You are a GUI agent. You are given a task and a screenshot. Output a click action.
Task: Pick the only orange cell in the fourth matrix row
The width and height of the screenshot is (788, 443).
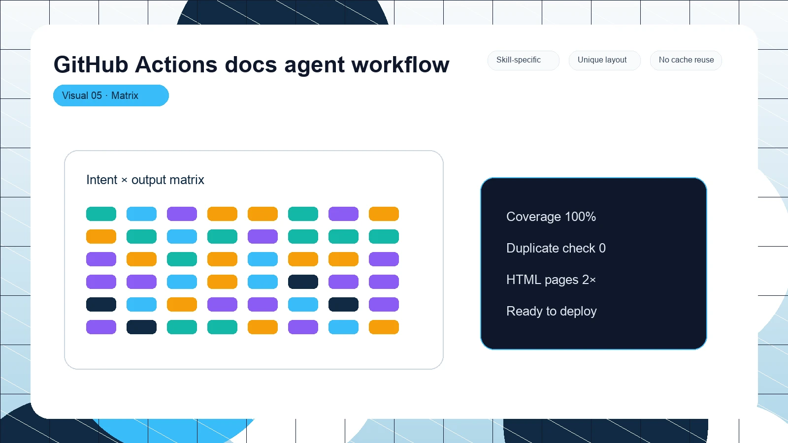click(222, 282)
